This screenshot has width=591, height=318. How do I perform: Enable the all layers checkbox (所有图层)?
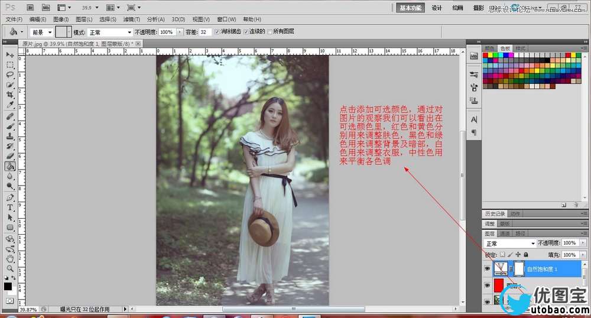point(269,32)
